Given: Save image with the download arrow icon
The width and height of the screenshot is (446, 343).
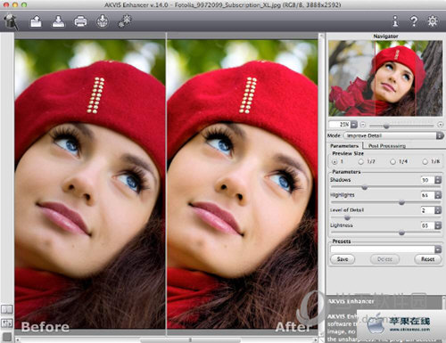Looking at the screenshot, I should pos(58,21).
